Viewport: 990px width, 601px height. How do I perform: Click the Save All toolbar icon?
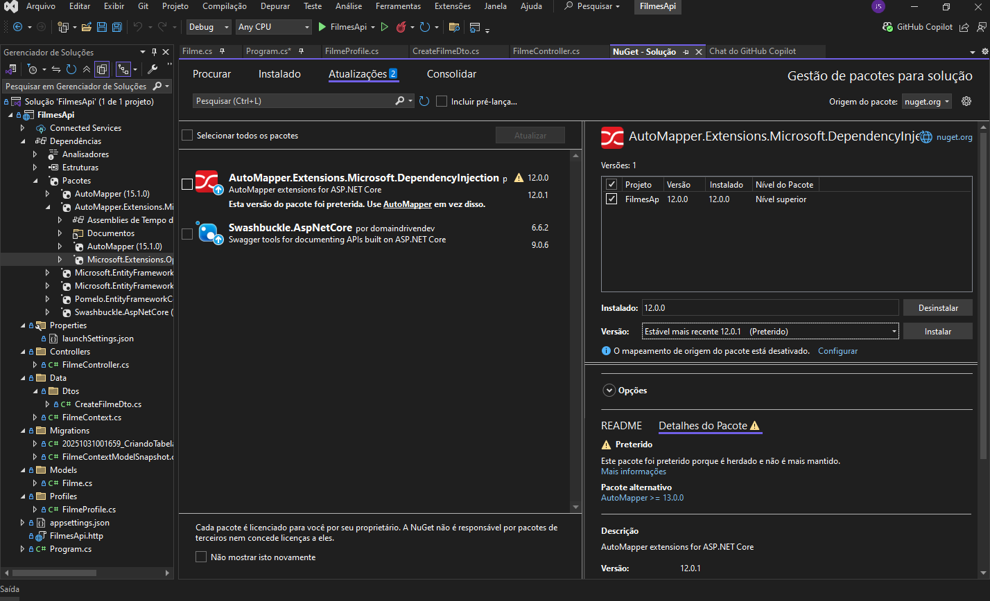pyautogui.click(x=116, y=27)
